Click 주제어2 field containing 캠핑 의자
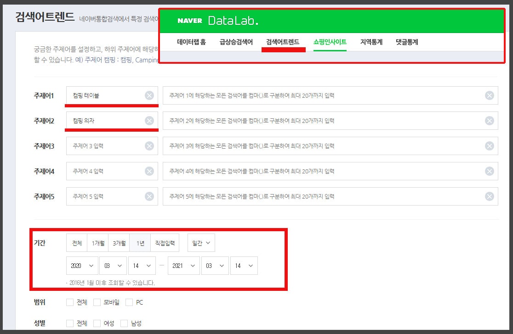The image size is (513, 334). tap(112, 121)
